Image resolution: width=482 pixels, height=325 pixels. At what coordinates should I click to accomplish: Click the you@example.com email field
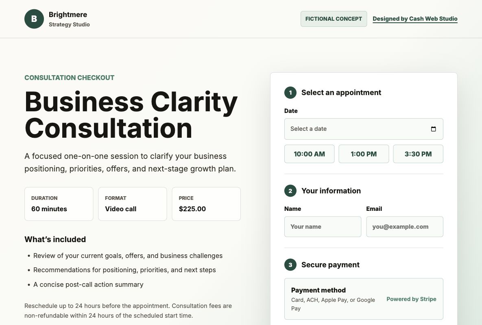click(405, 227)
